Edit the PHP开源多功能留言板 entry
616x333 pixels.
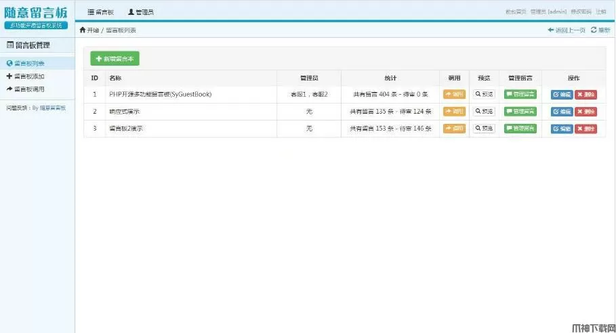(x=562, y=94)
